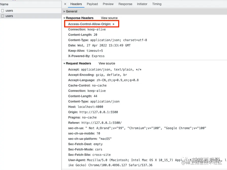The image size is (227, 170).
Task: Tick the checkbox of second users request
Action: click(x=3, y=16)
